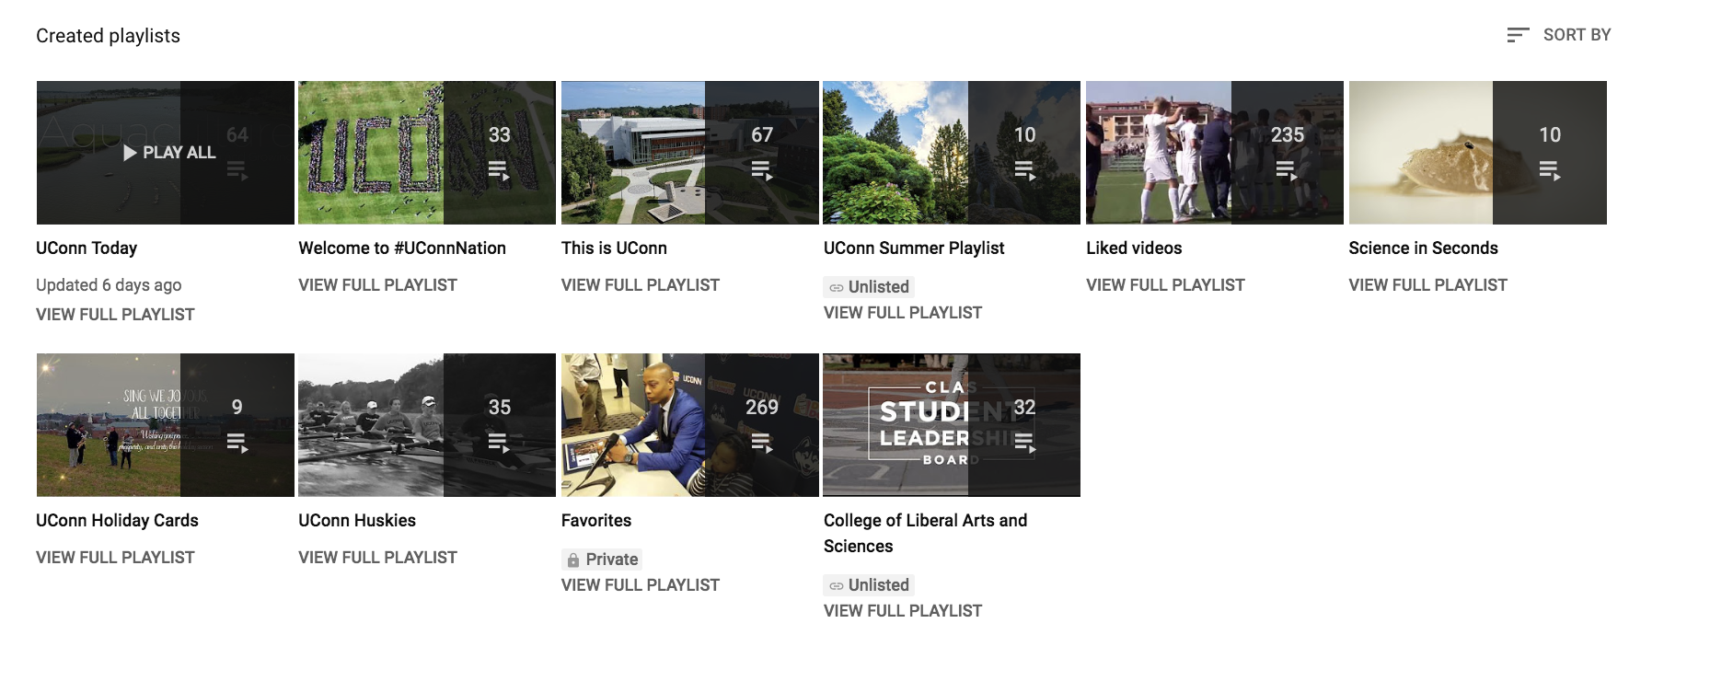Click playlist icon on UConn Huskies thumbnail
1710x681 pixels.
point(499,444)
